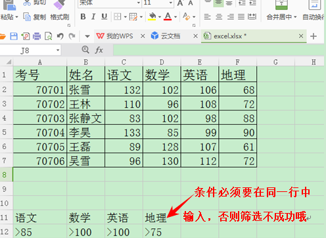The image size is (326, 238).
Task: Apply yellow fill color bucket
Action: (152, 16)
